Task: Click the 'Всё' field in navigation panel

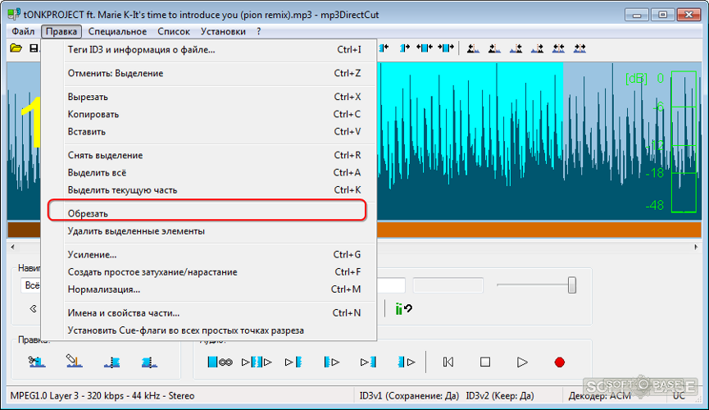Action: [31, 285]
